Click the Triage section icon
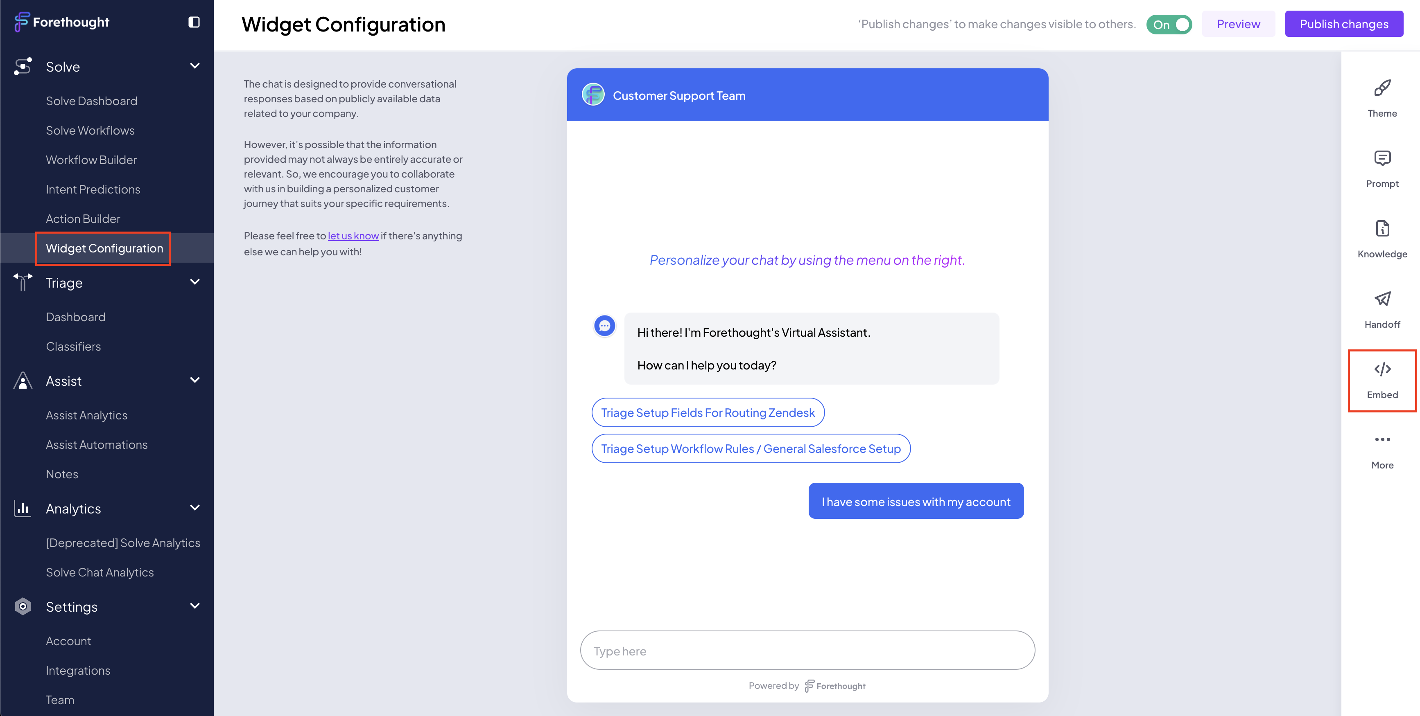1420x716 pixels. click(23, 283)
